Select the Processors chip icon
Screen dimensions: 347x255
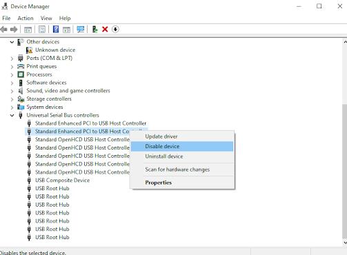pyautogui.click(x=21, y=74)
